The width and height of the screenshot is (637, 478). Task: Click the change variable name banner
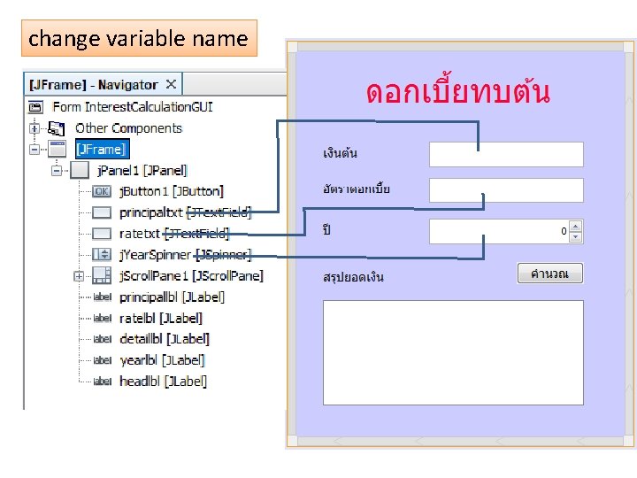(139, 38)
